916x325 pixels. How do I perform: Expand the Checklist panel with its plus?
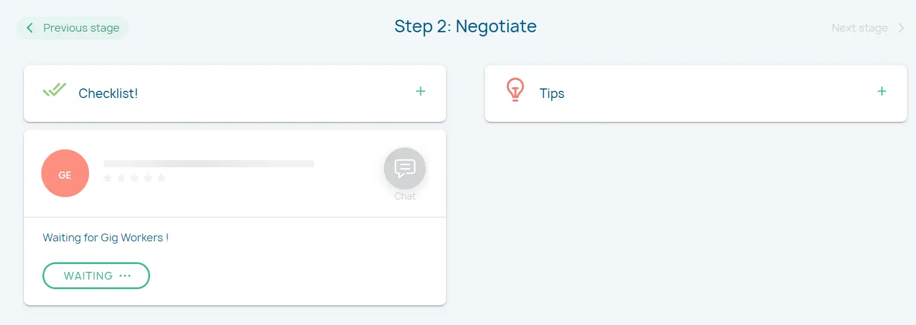point(420,91)
